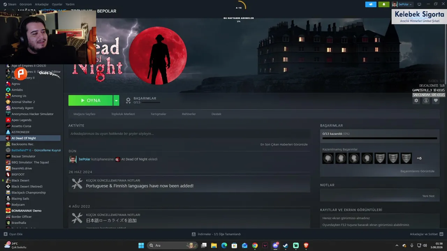Select Backrooms Rec. in the library

coord(23,144)
